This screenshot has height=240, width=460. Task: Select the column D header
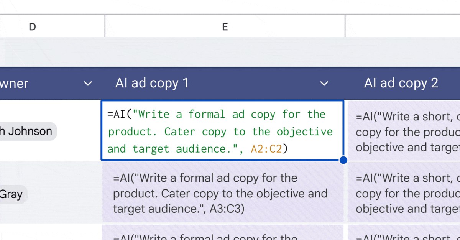pos(33,26)
